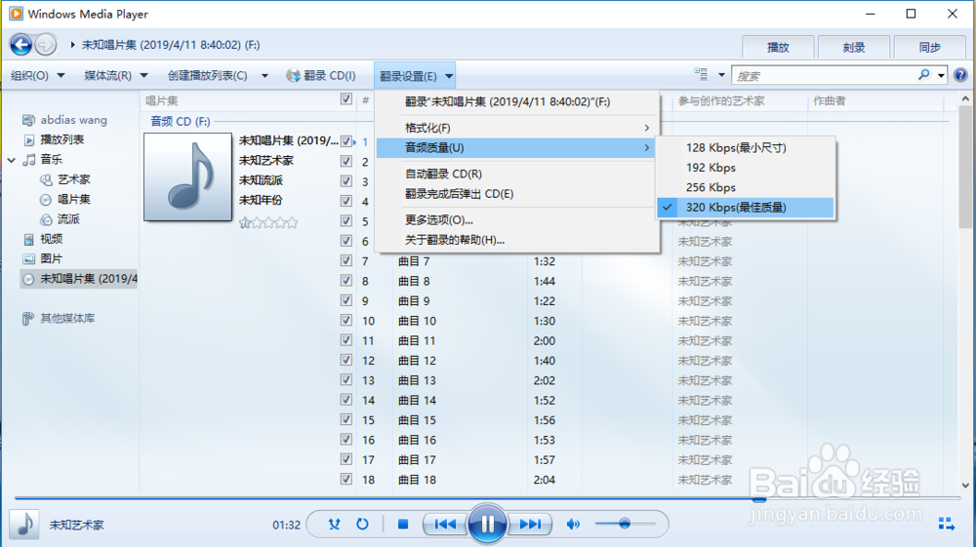The width and height of the screenshot is (976, 547).
Task: Toggle 自动翻录 CD(R) menu option
Action: [x=516, y=174]
